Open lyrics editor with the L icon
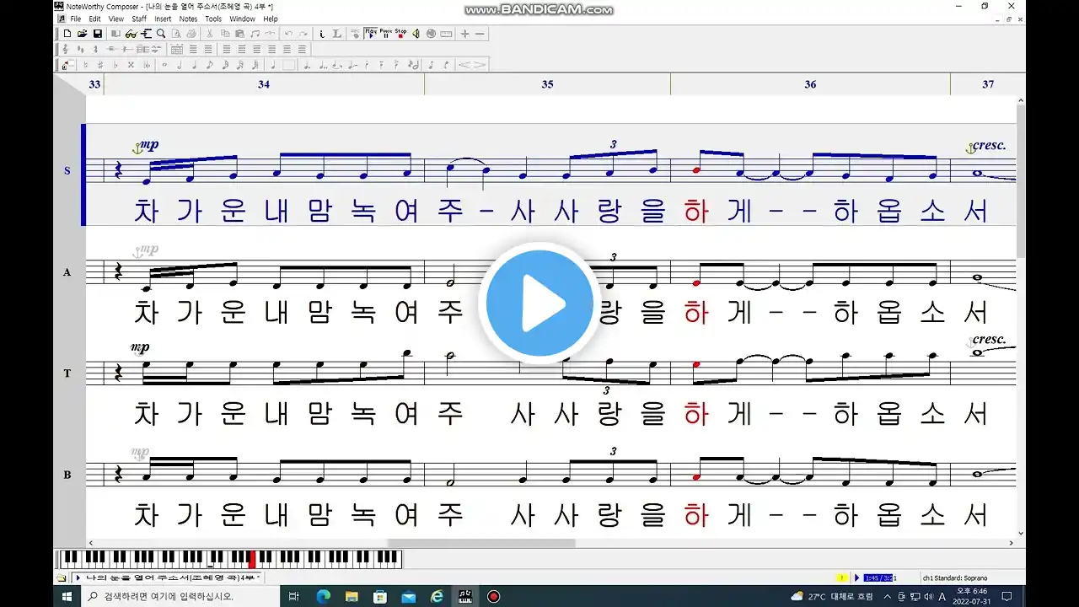 click(x=337, y=34)
